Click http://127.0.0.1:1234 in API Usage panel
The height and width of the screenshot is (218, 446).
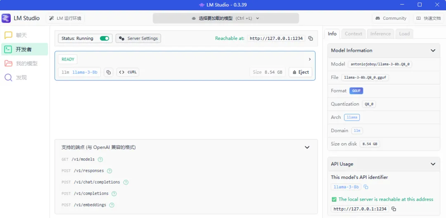tap(360, 209)
